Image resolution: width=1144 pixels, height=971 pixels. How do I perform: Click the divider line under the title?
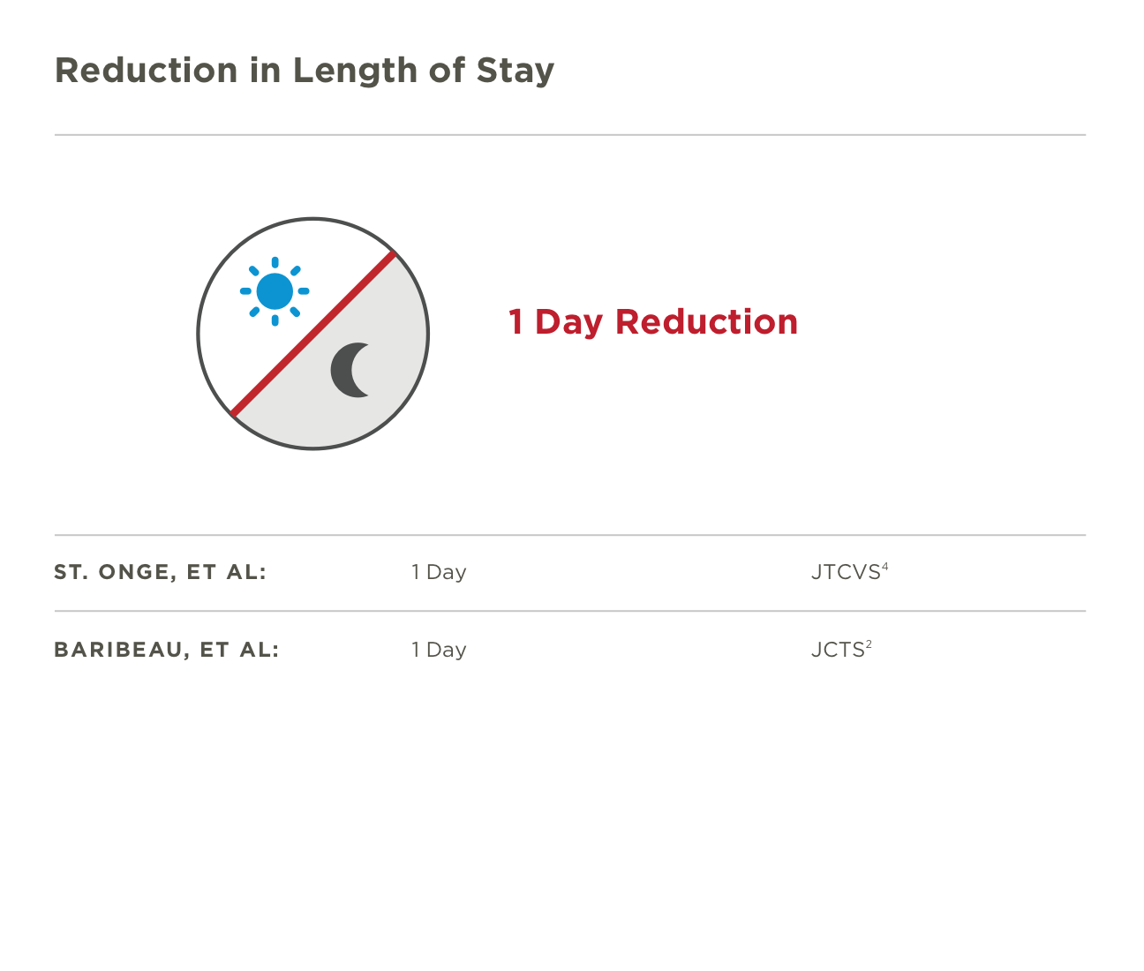click(x=570, y=135)
